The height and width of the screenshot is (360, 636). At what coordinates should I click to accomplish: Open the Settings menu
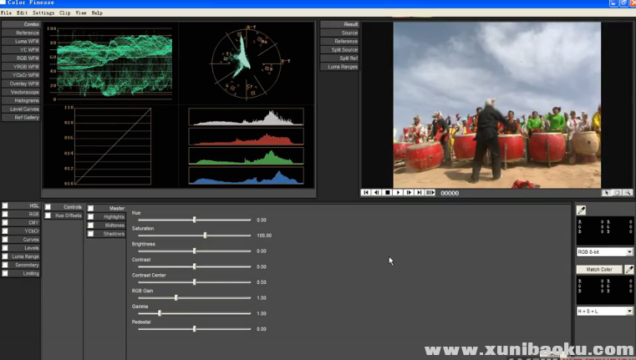(x=43, y=13)
